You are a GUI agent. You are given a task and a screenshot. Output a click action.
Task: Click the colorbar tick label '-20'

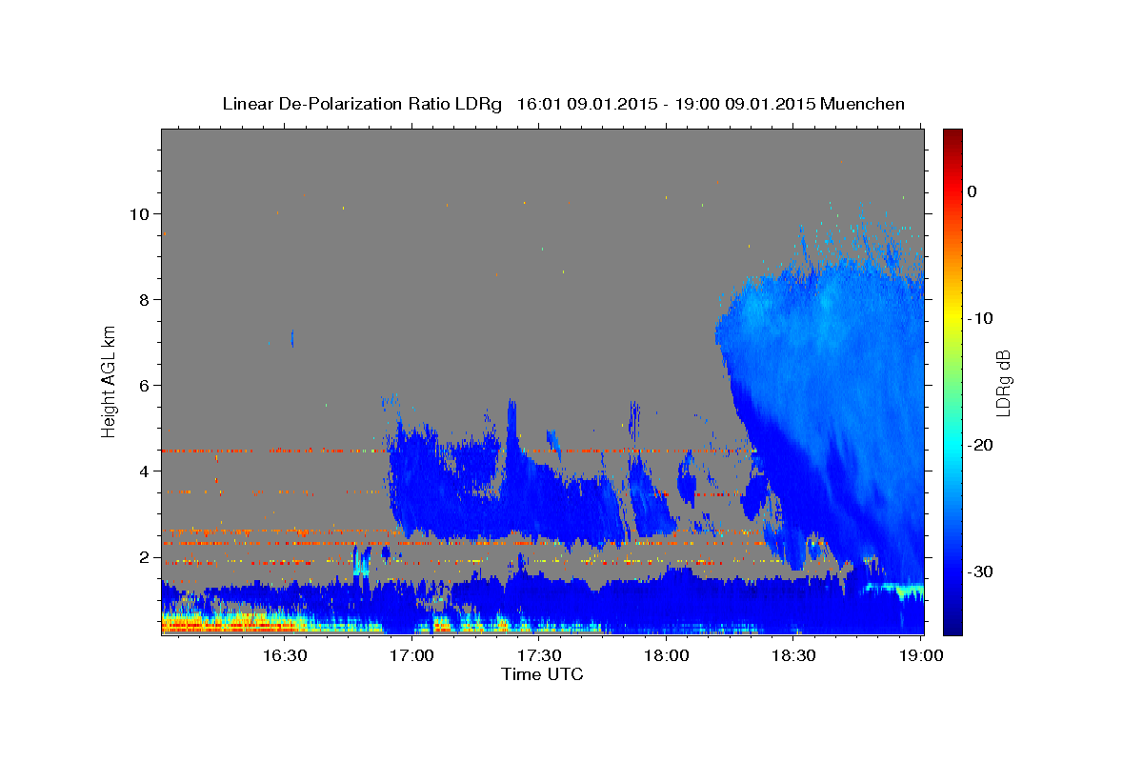click(982, 445)
